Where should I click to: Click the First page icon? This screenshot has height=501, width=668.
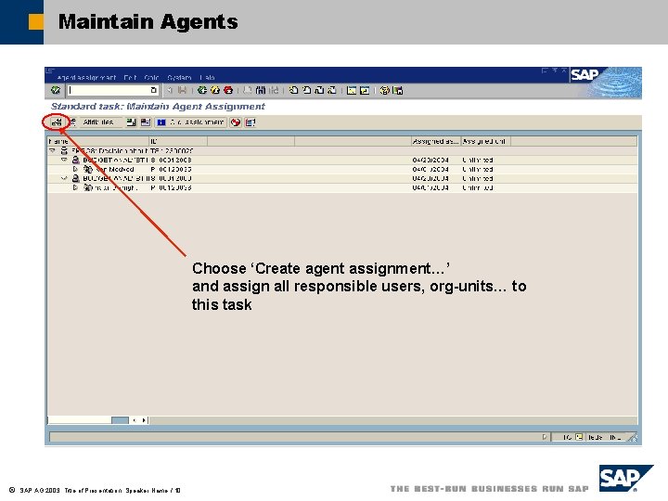click(293, 90)
